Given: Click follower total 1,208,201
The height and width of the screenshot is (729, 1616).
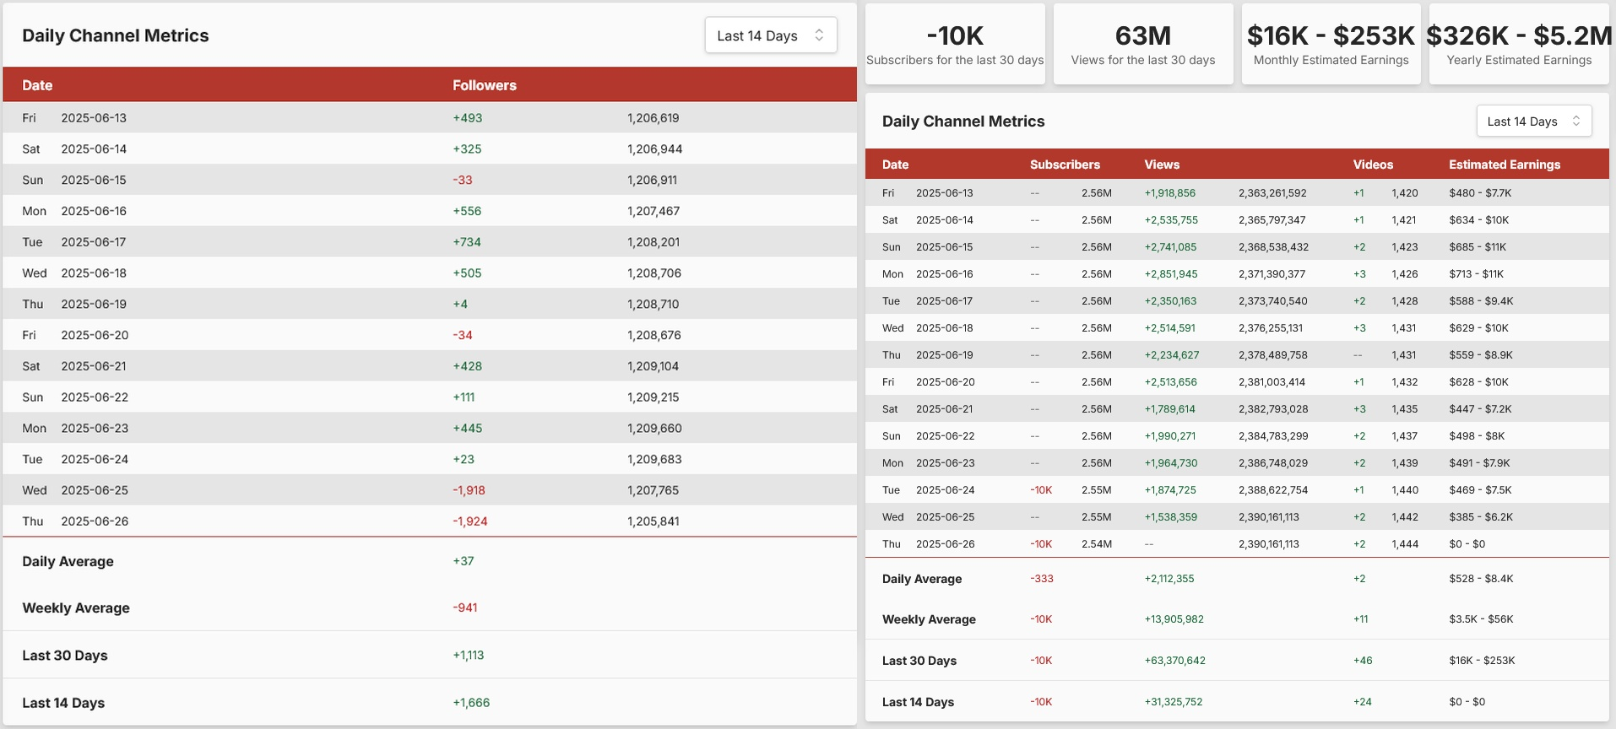Looking at the screenshot, I should pyautogui.click(x=653, y=242).
